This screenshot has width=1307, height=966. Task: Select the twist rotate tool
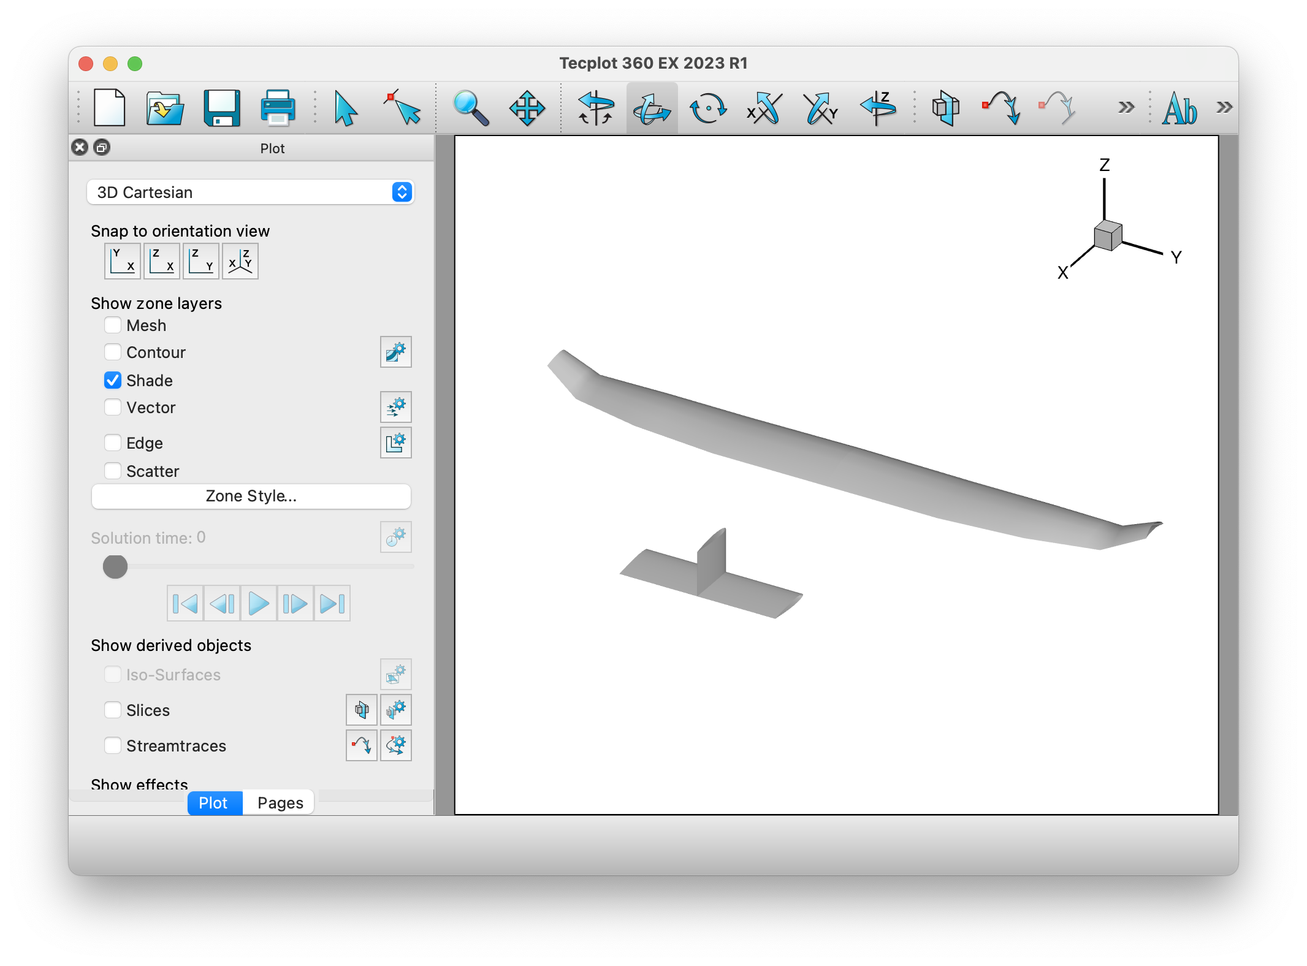point(708,108)
